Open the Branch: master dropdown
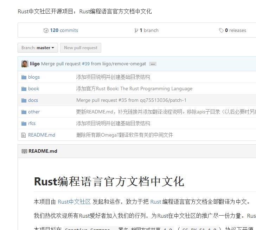 (x=38, y=48)
